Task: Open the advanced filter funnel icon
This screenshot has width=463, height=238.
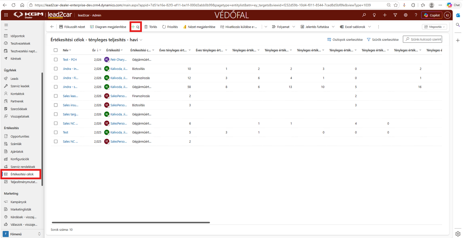Action: [x=395, y=15]
